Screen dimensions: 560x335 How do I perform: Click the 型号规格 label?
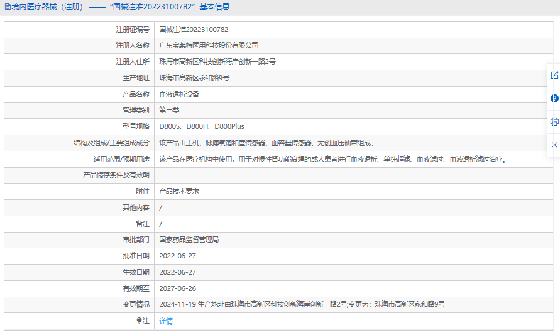(136, 126)
